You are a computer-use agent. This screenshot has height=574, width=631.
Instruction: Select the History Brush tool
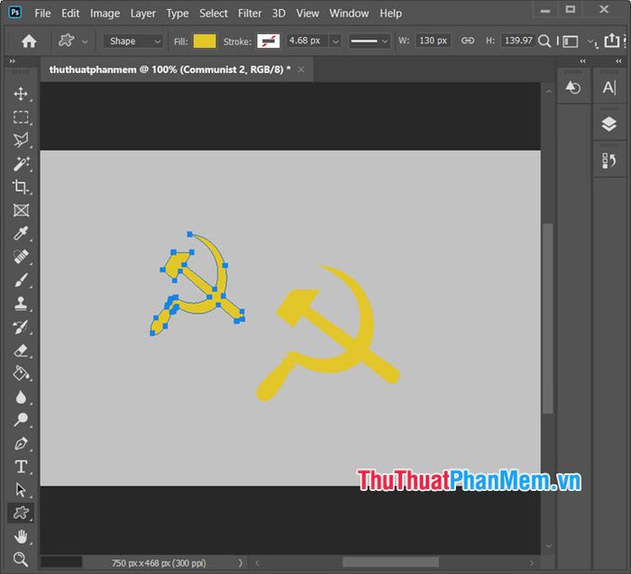tap(21, 326)
